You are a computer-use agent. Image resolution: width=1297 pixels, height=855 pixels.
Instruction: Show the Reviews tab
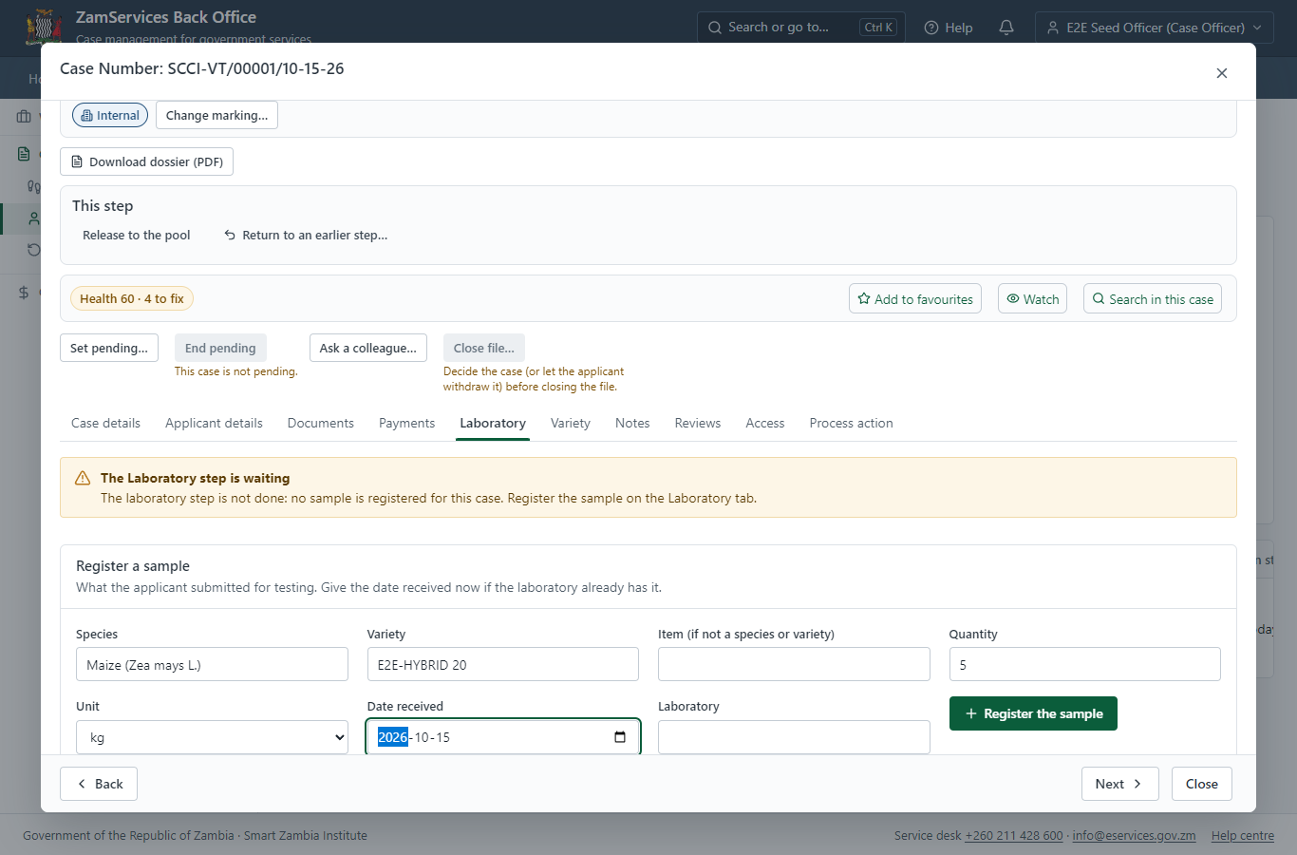698,424
